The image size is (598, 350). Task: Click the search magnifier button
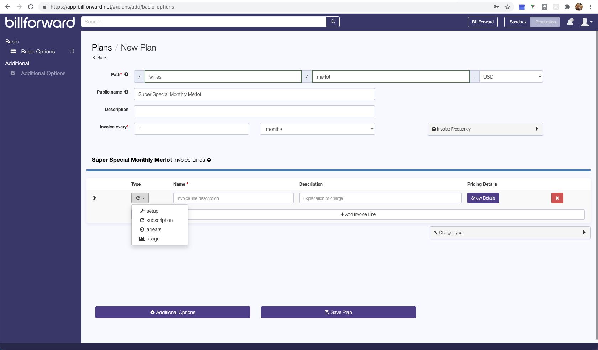click(333, 22)
